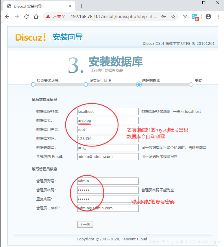This screenshot has height=247, width=224.
Task: Click the browser forward arrow
Action: point(17,17)
